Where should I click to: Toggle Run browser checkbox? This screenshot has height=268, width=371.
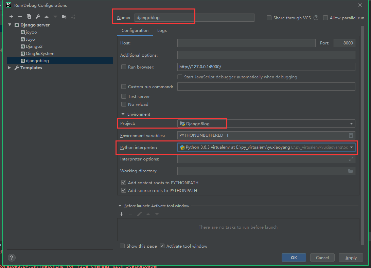[x=124, y=67]
